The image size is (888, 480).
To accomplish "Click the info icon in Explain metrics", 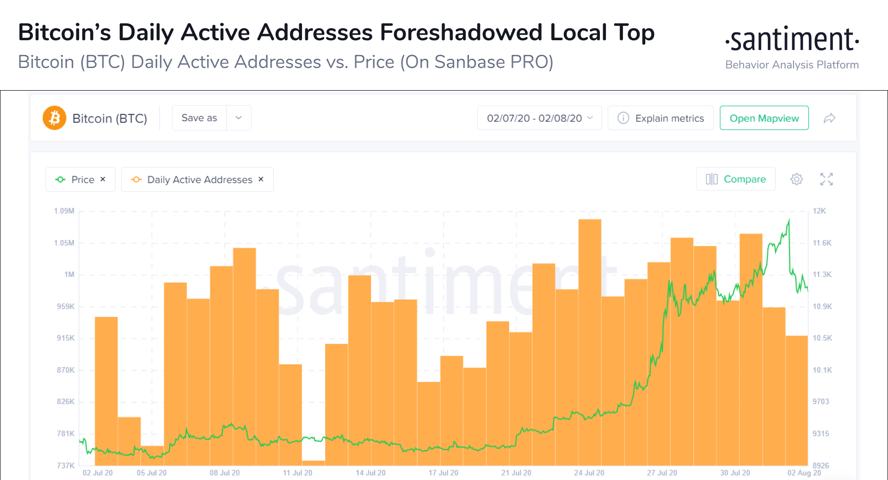I will 623,118.
